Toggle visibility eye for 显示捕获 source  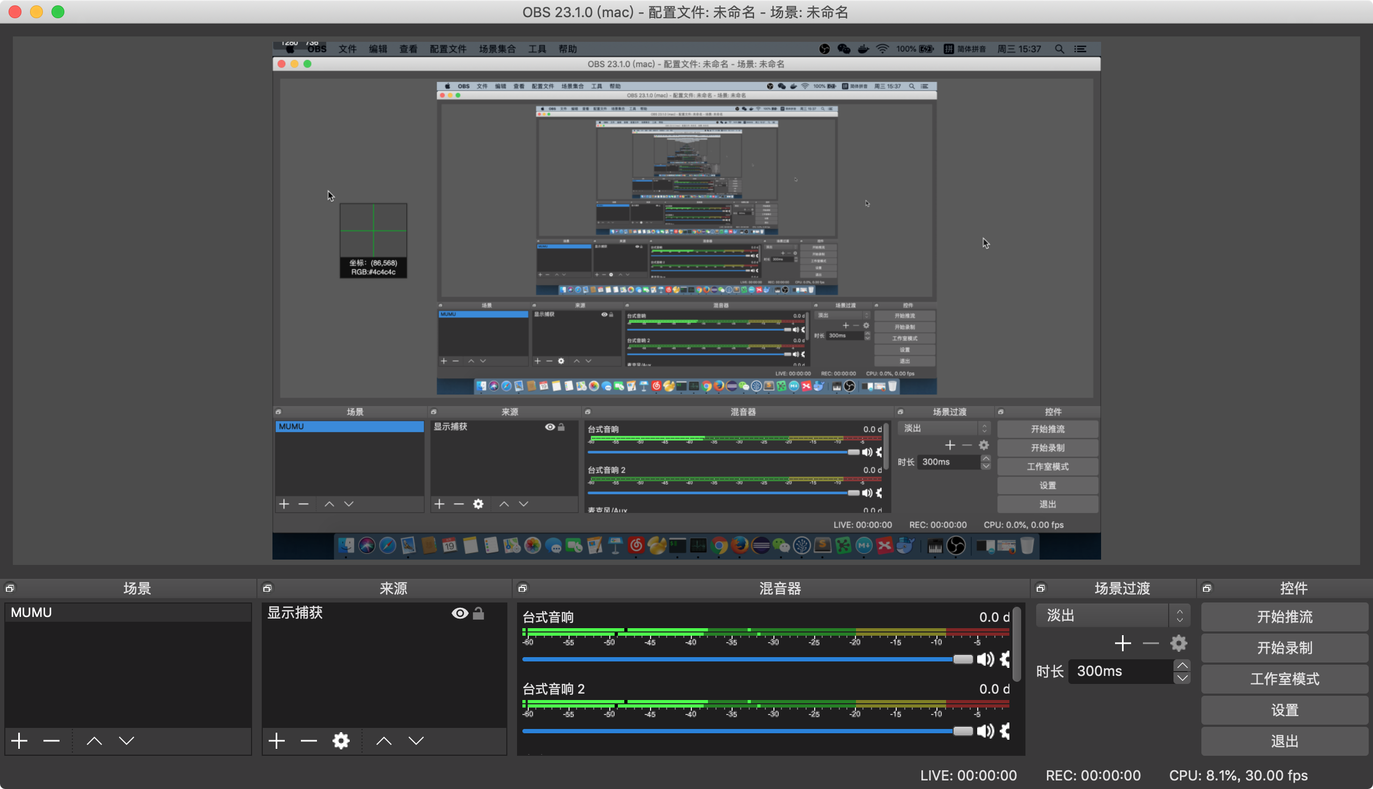coord(460,613)
